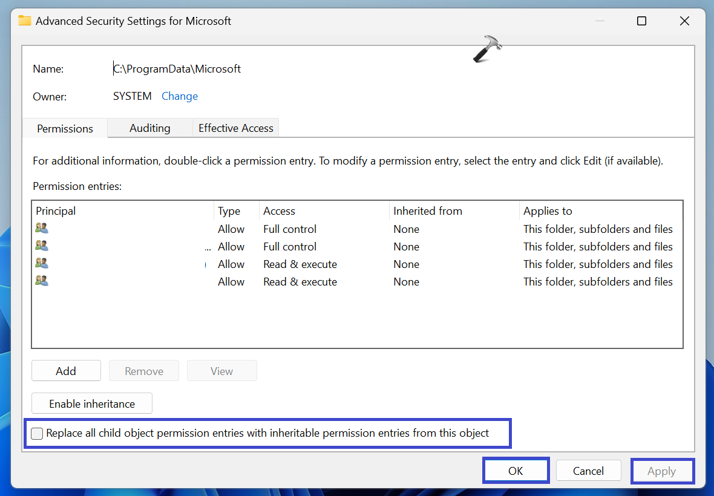Screen dimensions: 714x496
Task: Click the Inherited from column header
Action: (x=427, y=211)
